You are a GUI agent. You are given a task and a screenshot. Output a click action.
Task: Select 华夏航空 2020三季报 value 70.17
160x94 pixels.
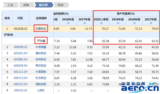click(105, 29)
